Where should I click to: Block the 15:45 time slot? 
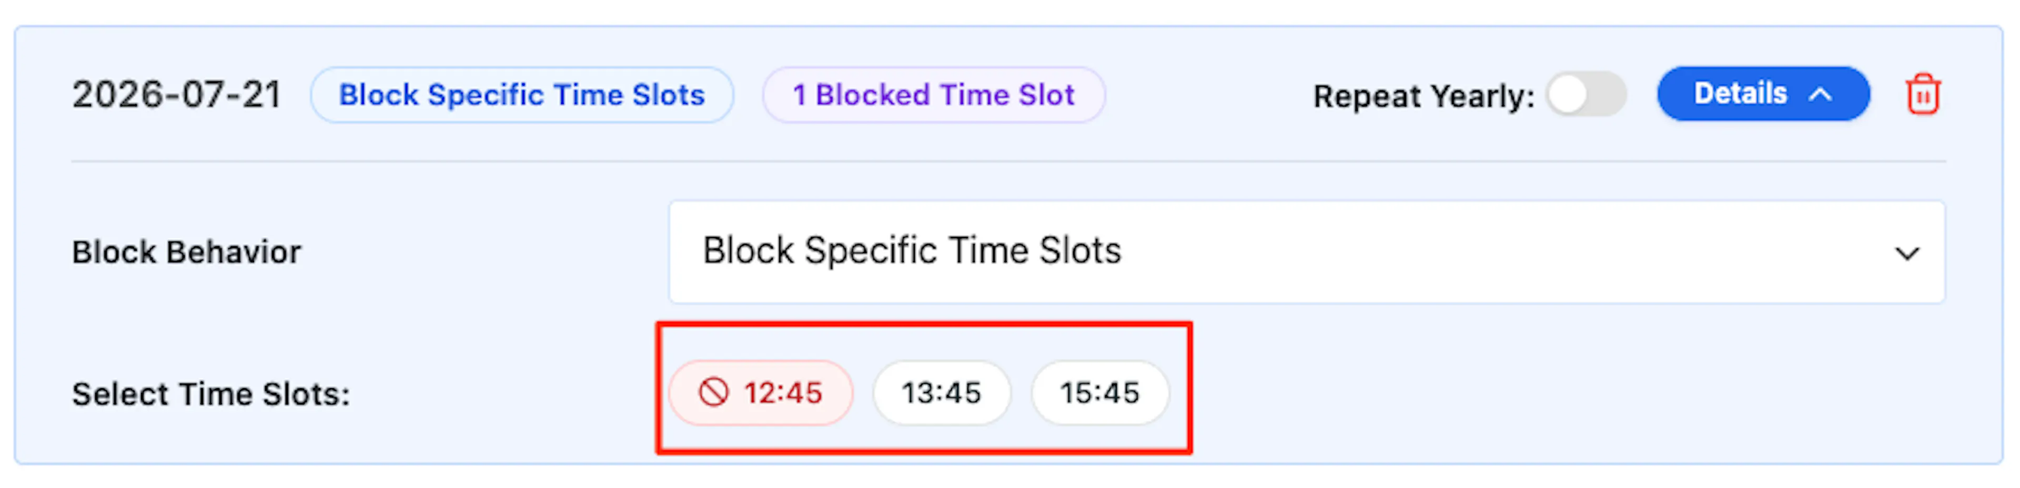tap(1100, 392)
